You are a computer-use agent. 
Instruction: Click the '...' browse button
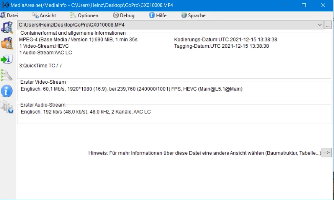coord(328,25)
